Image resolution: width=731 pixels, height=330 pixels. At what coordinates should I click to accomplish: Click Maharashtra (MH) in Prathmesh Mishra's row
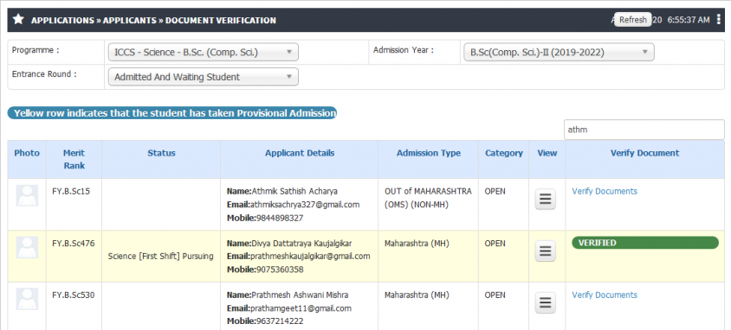[x=417, y=295]
